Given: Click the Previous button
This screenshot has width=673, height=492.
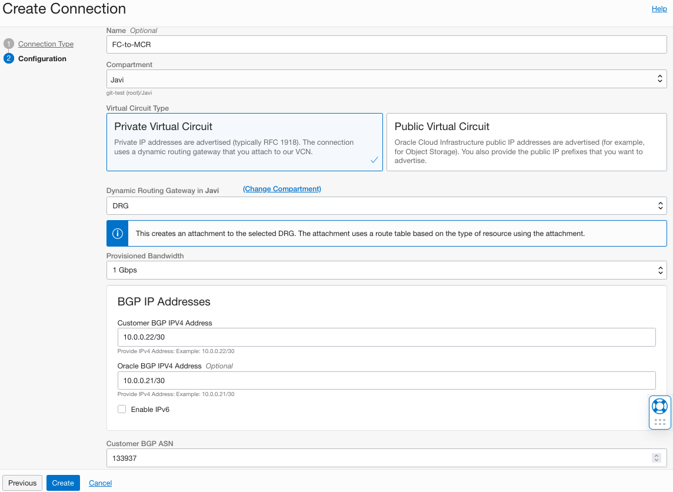Looking at the screenshot, I should [22, 483].
